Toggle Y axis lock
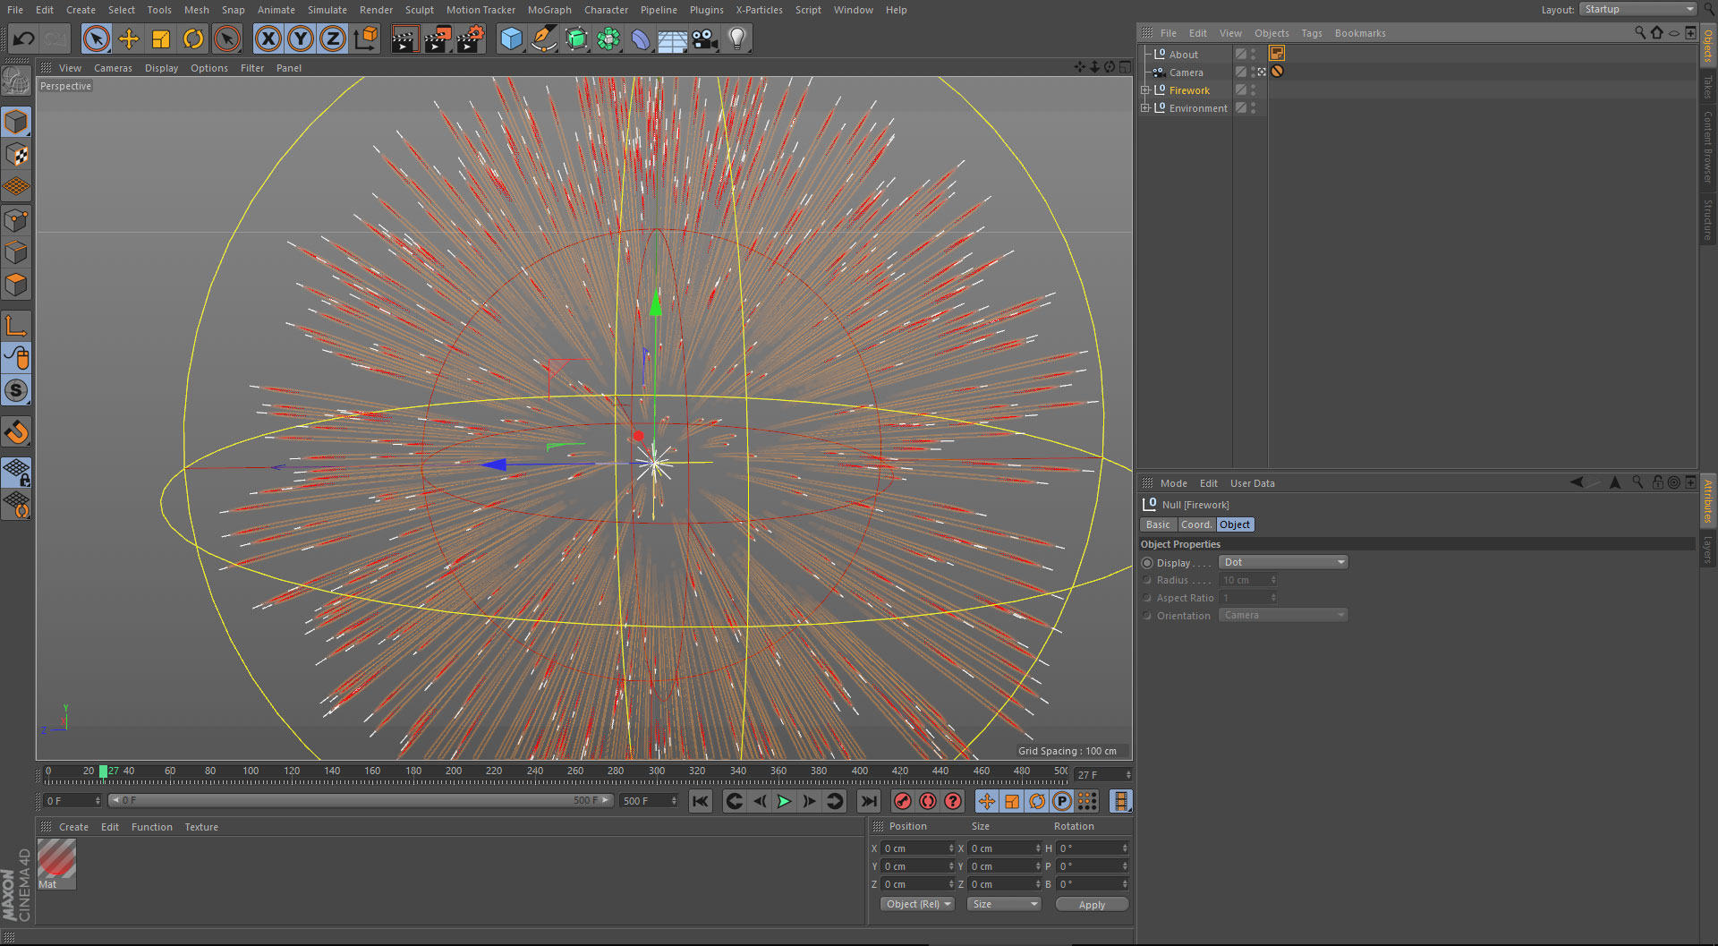 [301, 38]
